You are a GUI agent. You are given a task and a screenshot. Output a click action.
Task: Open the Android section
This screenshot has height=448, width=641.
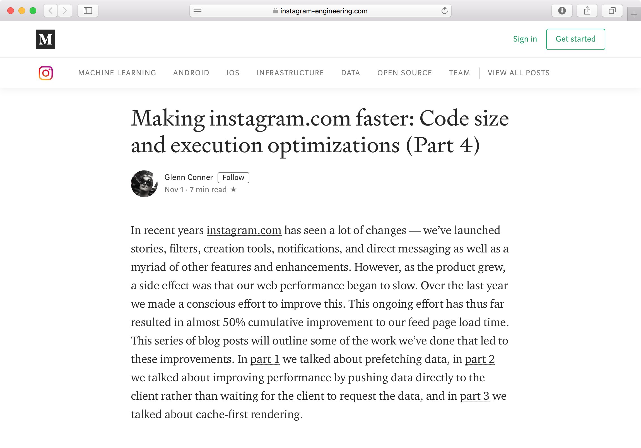point(191,73)
